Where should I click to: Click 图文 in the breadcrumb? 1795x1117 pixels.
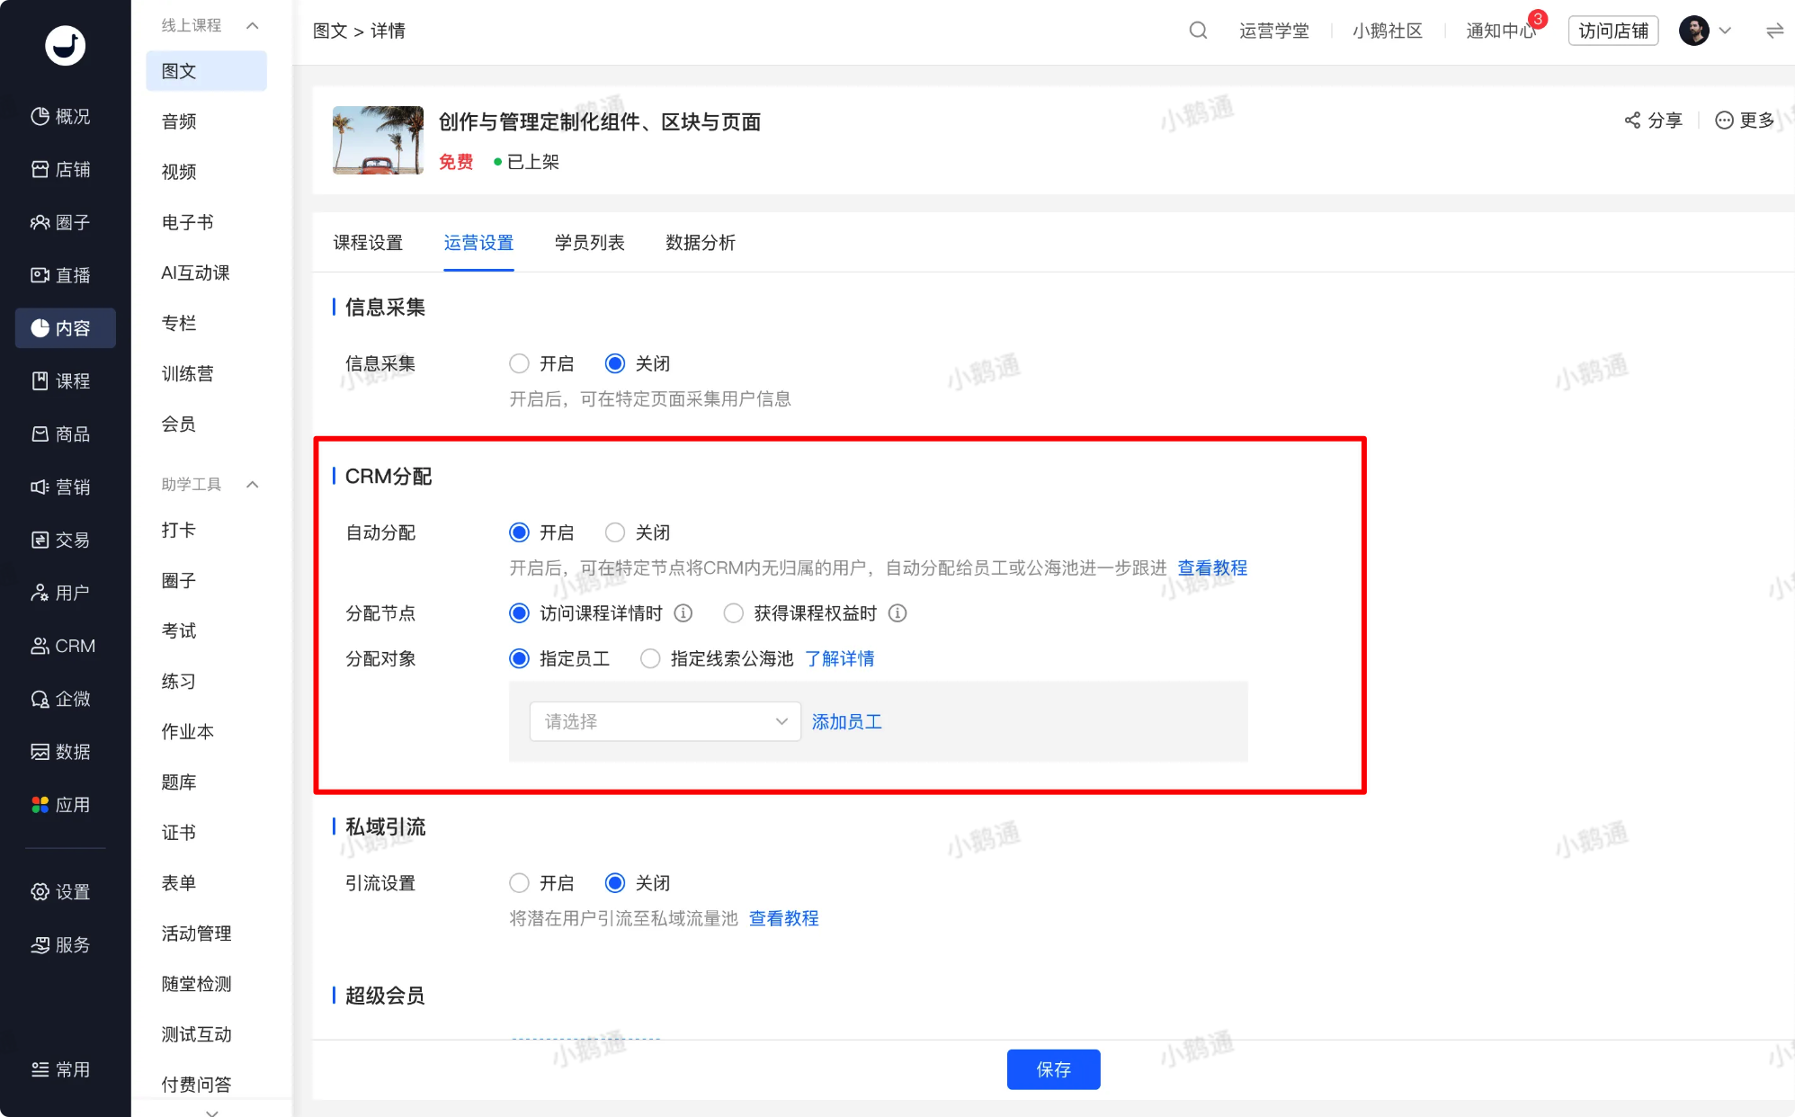[330, 31]
